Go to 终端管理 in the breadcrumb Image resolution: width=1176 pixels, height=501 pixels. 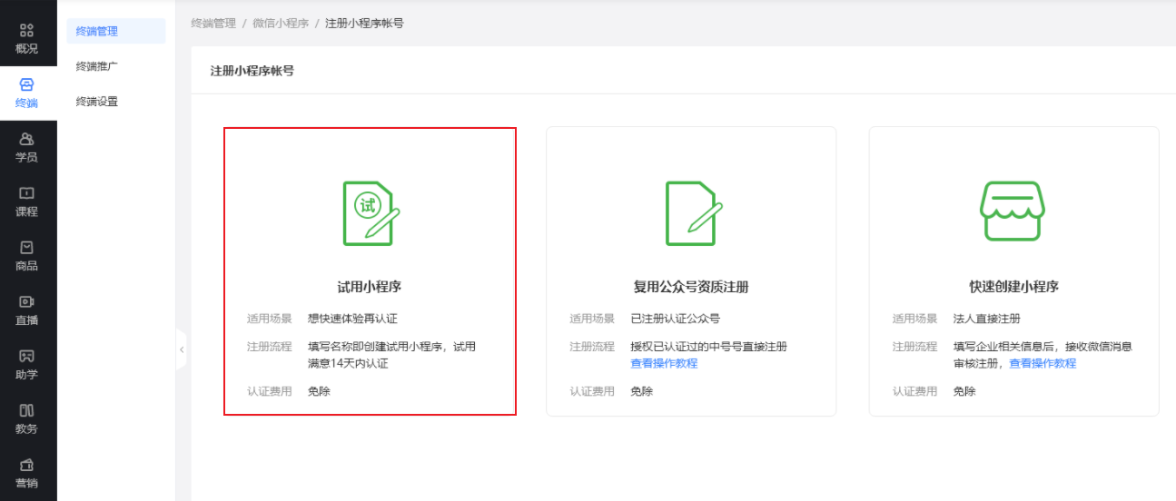(x=213, y=23)
